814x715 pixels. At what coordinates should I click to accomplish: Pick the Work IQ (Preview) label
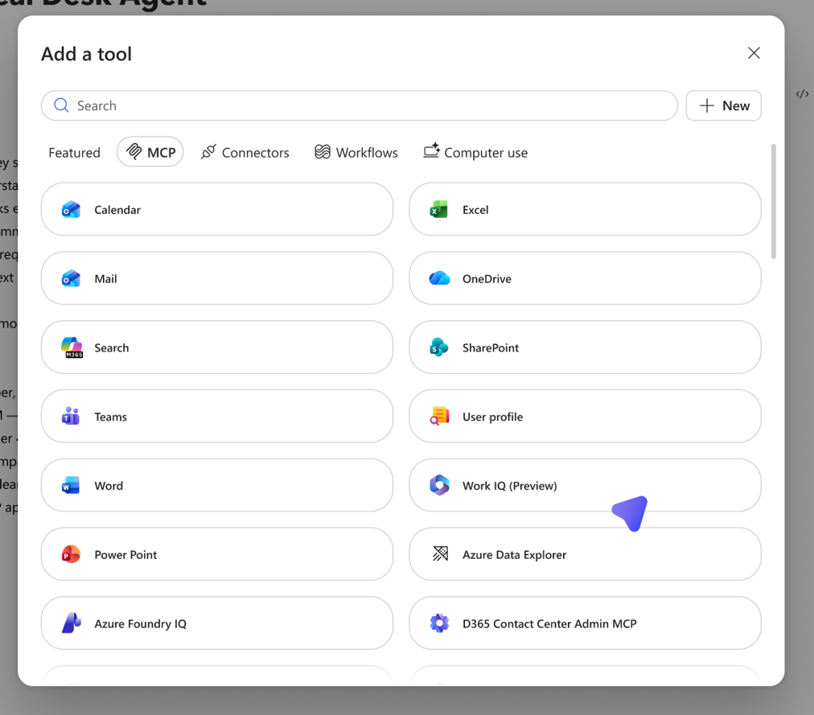[x=510, y=486]
